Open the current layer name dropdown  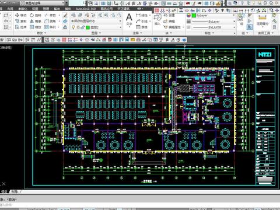pyautogui.click(x=103, y=27)
